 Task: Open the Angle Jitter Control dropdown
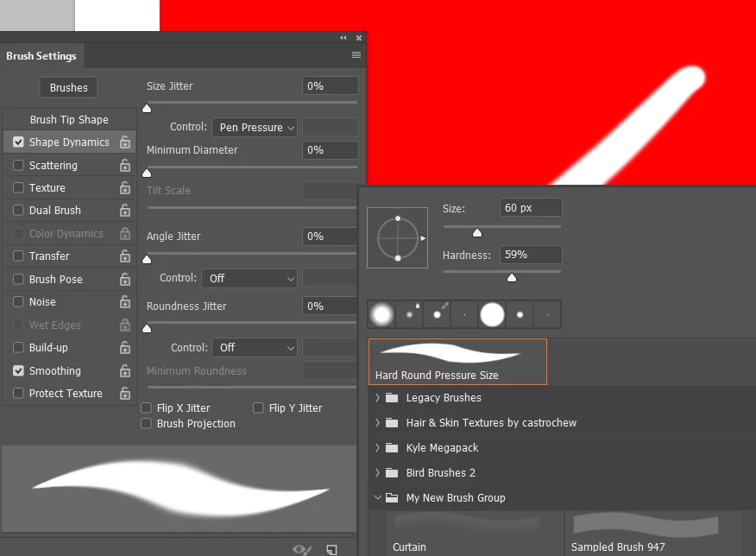pyautogui.click(x=249, y=278)
